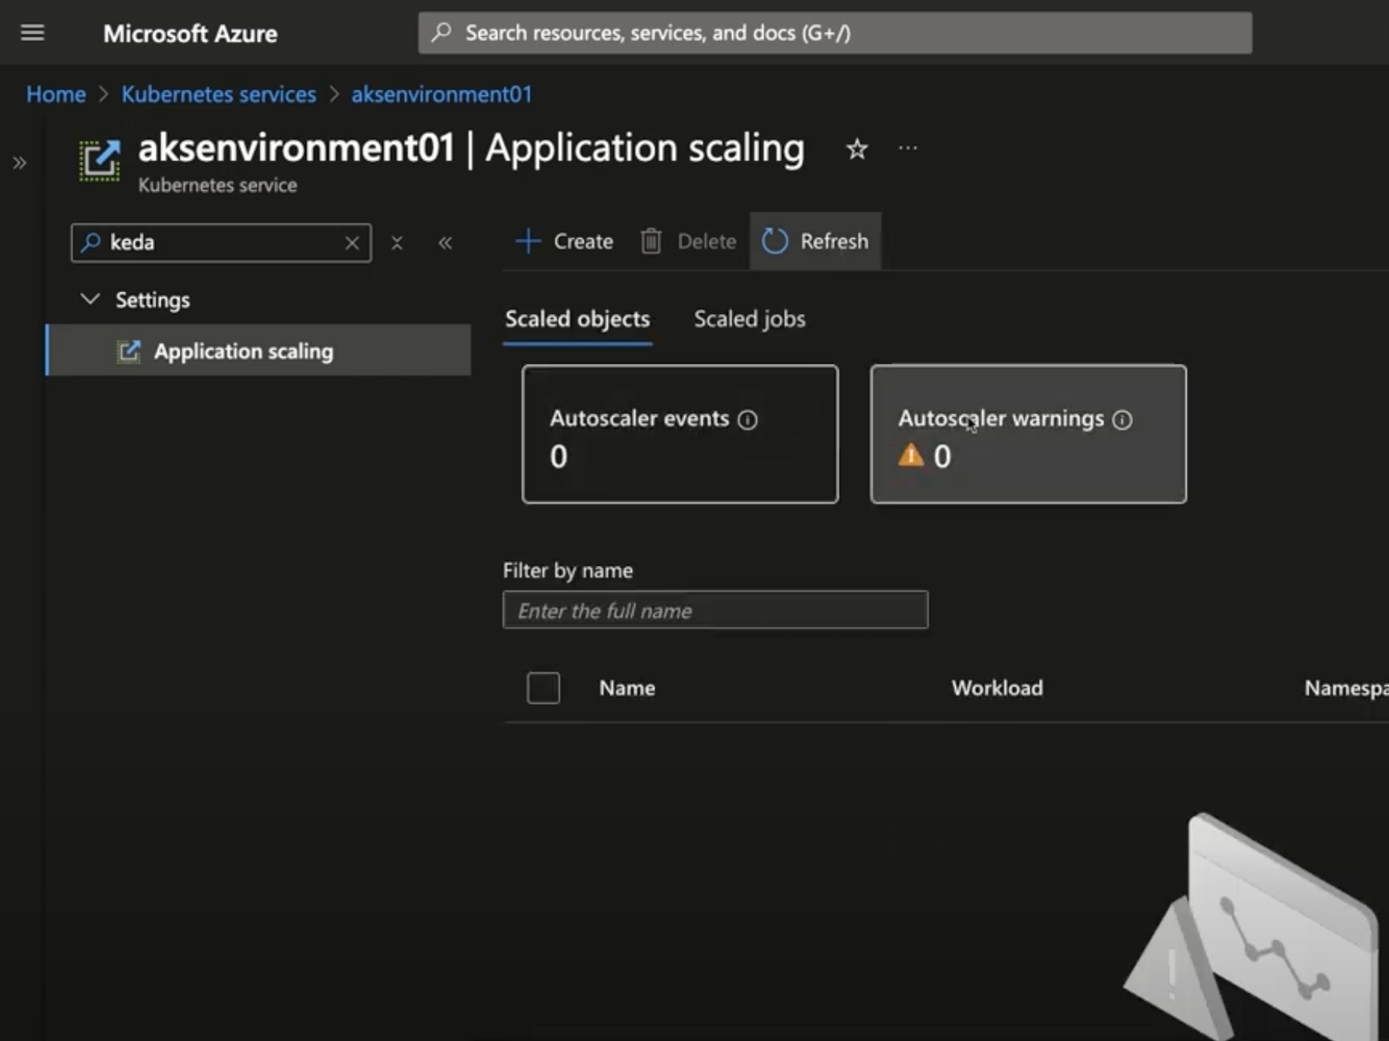Collapse the Settings section
Screen dimensions: 1389x1041
pyautogui.click(x=90, y=299)
